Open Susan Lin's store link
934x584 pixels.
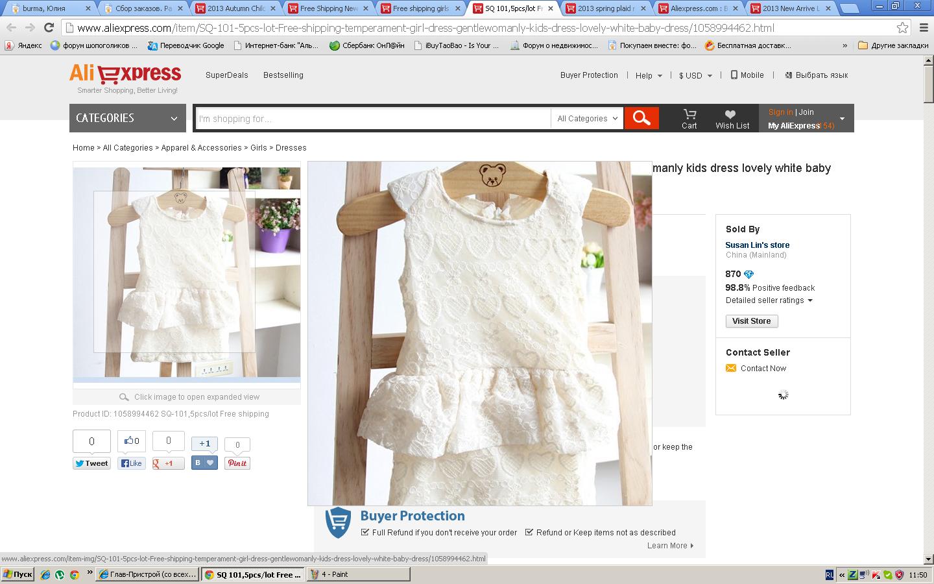coord(758,245)
